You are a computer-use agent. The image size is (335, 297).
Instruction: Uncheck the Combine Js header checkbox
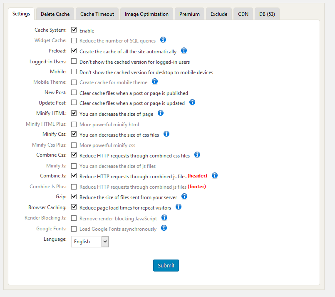74,176
